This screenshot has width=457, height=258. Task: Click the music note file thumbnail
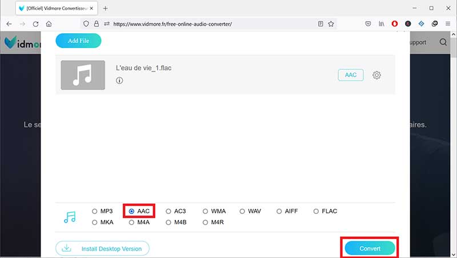(83, 75)
